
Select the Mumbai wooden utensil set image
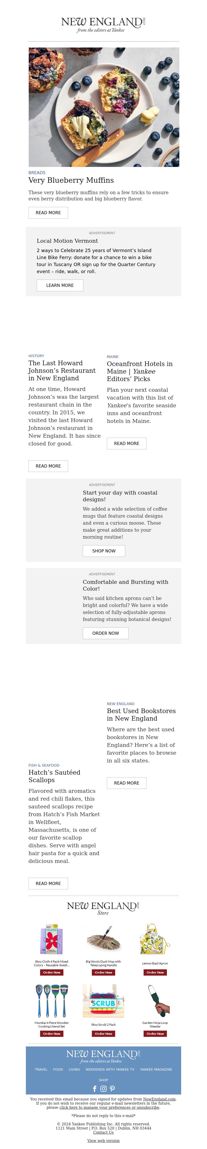click(51, 1001)
